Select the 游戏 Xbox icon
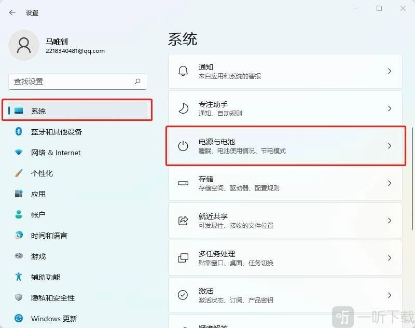This screenshot has width=415, height=328. pyautogui.click(x=17, y=256)
